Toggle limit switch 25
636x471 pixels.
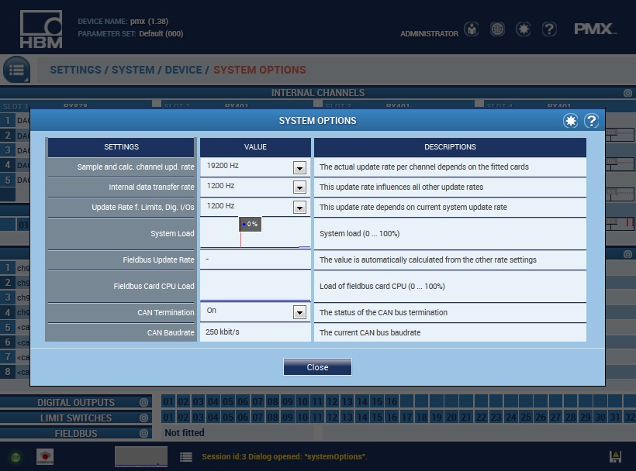click(x=526, y=417)
